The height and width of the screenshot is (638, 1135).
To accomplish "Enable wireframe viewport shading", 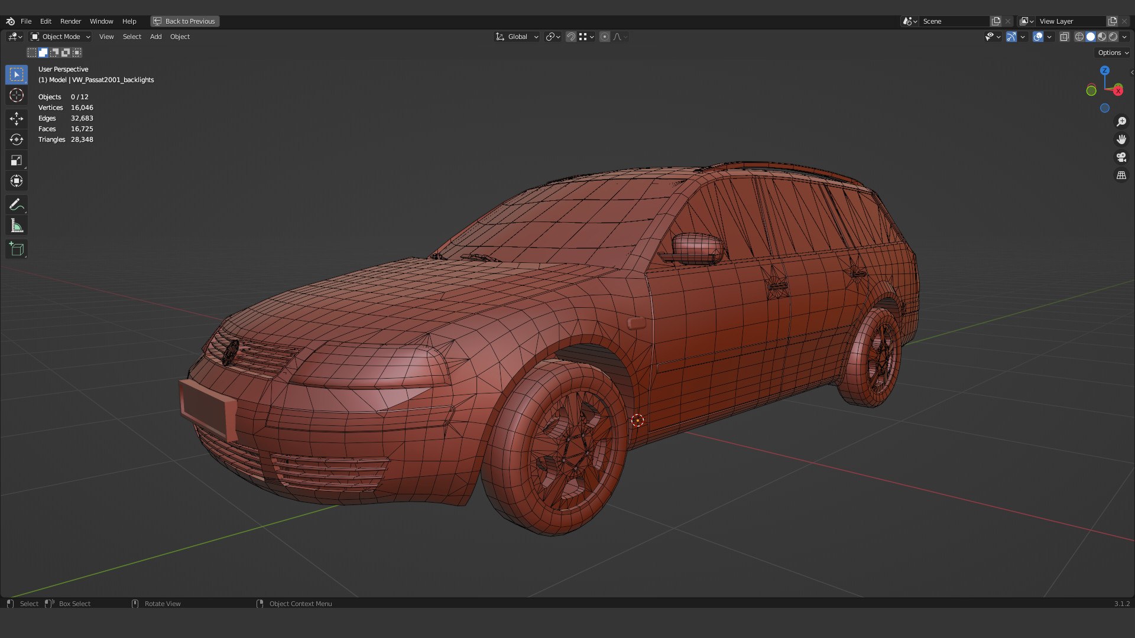I will point(1079,37).
